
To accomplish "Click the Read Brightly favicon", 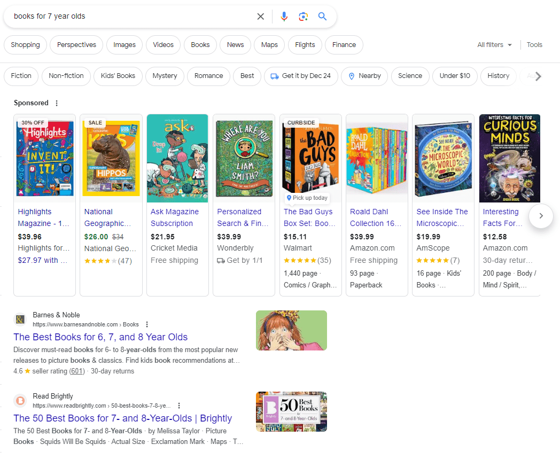I will (20, 401).
